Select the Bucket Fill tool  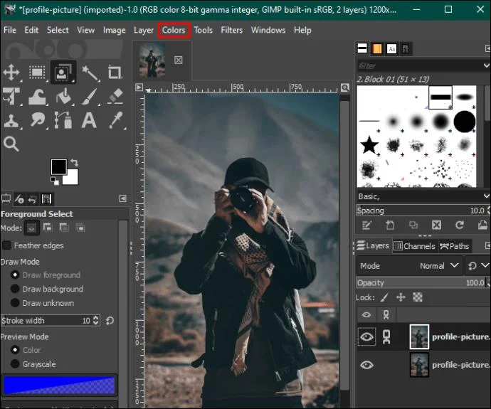coord(63,96)
